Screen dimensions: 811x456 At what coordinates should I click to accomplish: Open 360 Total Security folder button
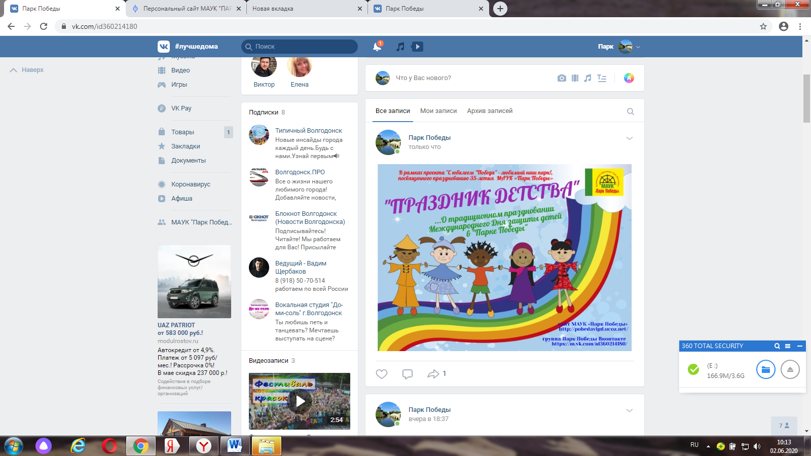766,369
